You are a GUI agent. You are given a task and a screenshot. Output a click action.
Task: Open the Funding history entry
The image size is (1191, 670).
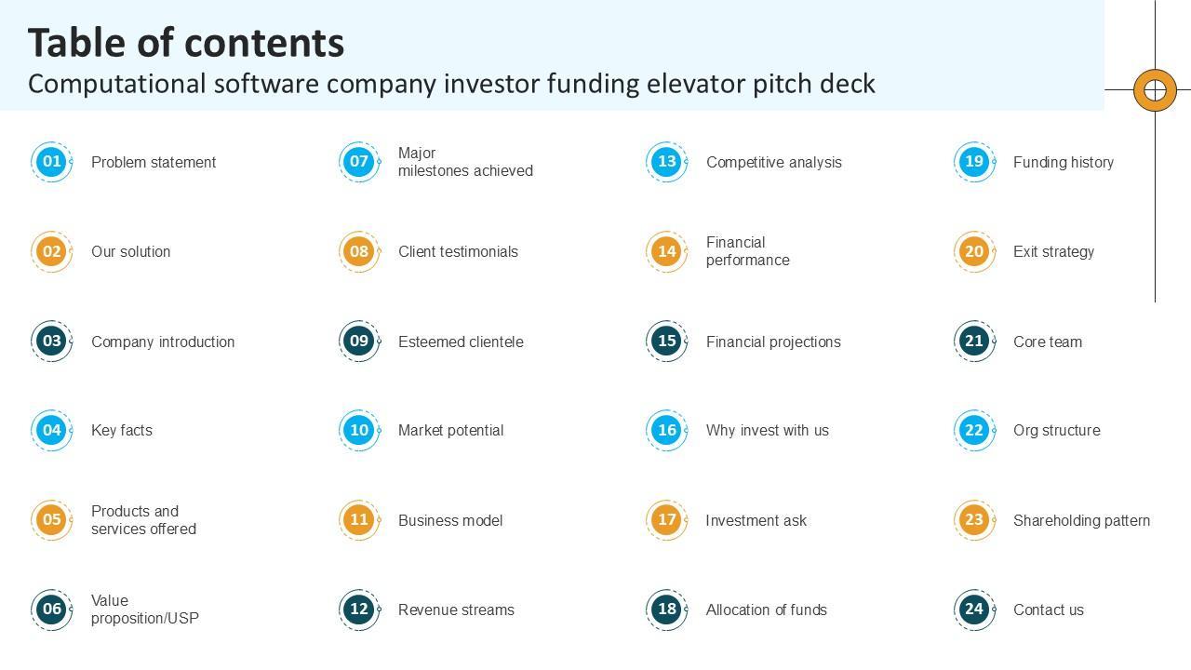click(1063, 162)
